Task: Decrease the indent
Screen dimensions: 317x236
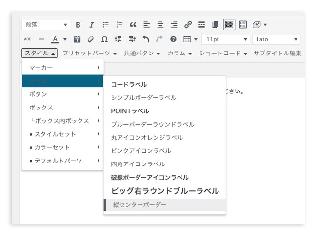Action: 119,39
